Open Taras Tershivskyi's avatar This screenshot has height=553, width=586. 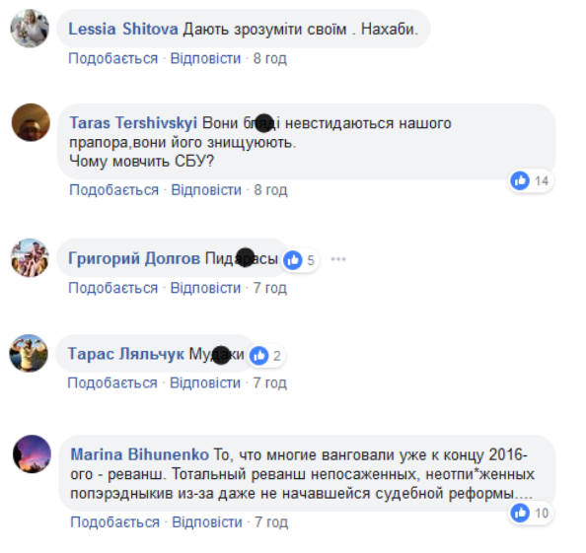point(31,122)
